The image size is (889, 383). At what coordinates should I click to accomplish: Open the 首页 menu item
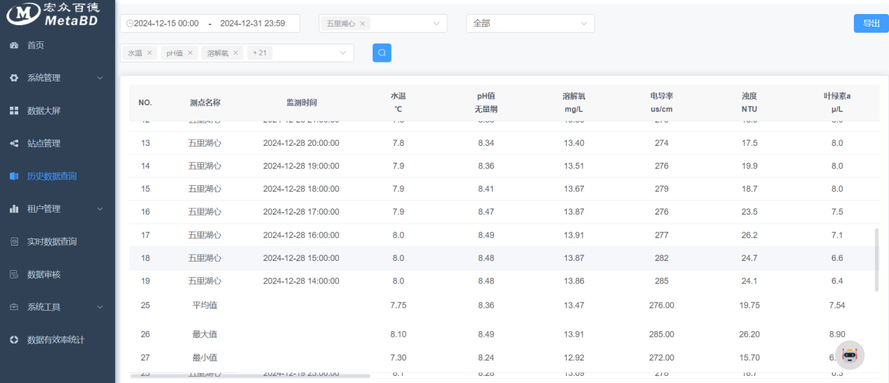[x=36, y=45]
